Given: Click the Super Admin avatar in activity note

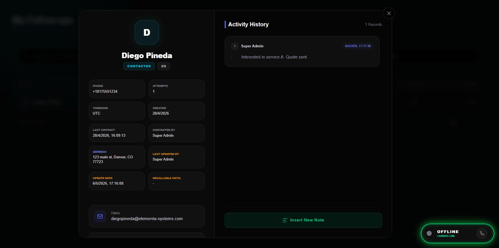Looking at the screenshot, I should tap(235, 46).
